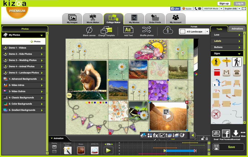Open the Movie Maker tab
This screenshot has height=157, width=248.
coord(93,19)
